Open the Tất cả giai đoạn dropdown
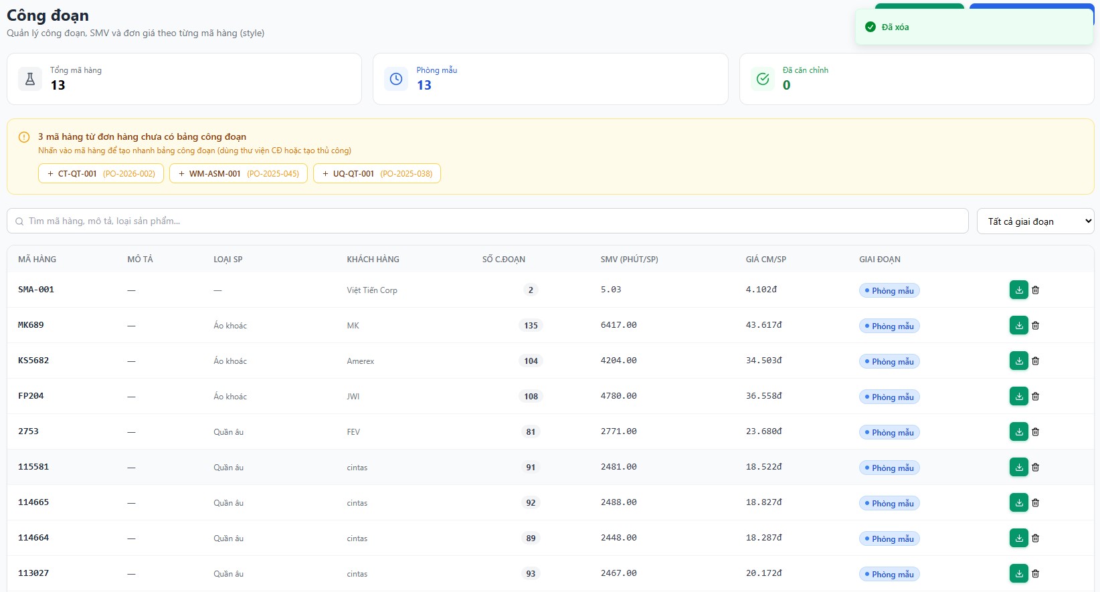1100x592 pixels. 1035,221
